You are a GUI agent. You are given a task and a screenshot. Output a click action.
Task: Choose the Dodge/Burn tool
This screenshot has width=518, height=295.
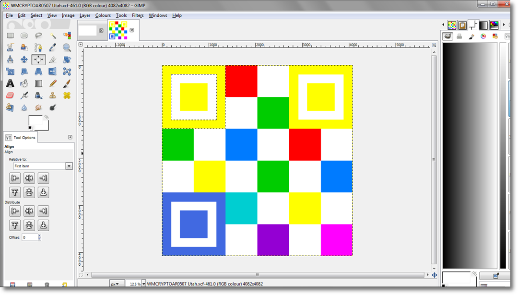pos(53,107)
